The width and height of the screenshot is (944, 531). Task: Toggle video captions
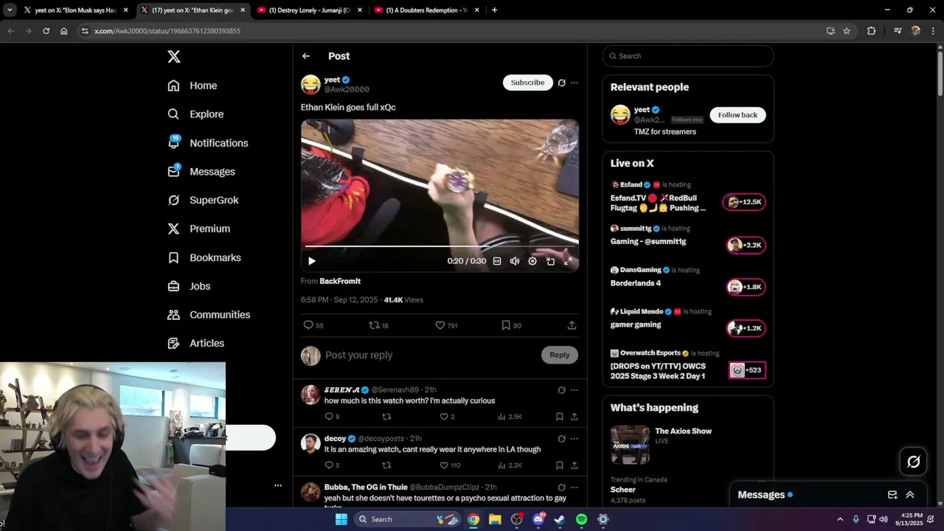pyautogui.click(x=497, y=261)
